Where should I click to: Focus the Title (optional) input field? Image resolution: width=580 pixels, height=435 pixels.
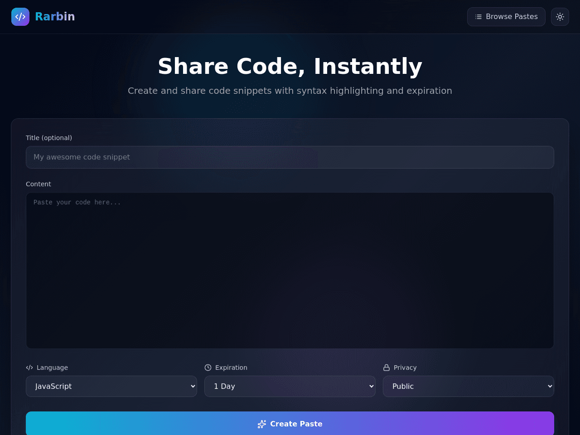click(x=290, y=157)
